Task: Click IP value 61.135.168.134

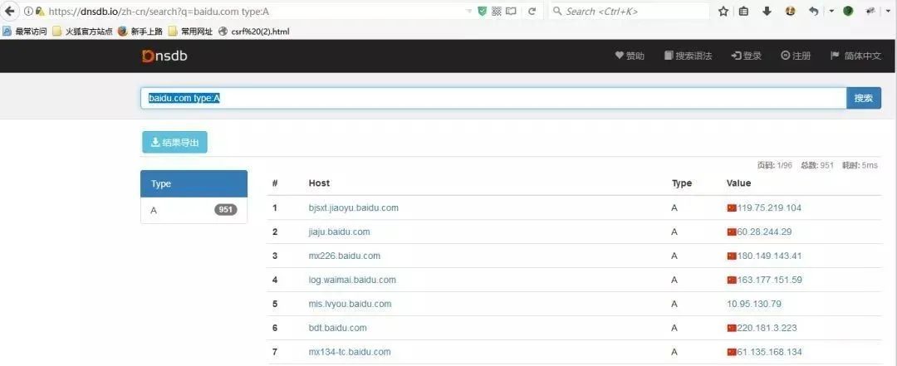Action: [x=770, y=352]
